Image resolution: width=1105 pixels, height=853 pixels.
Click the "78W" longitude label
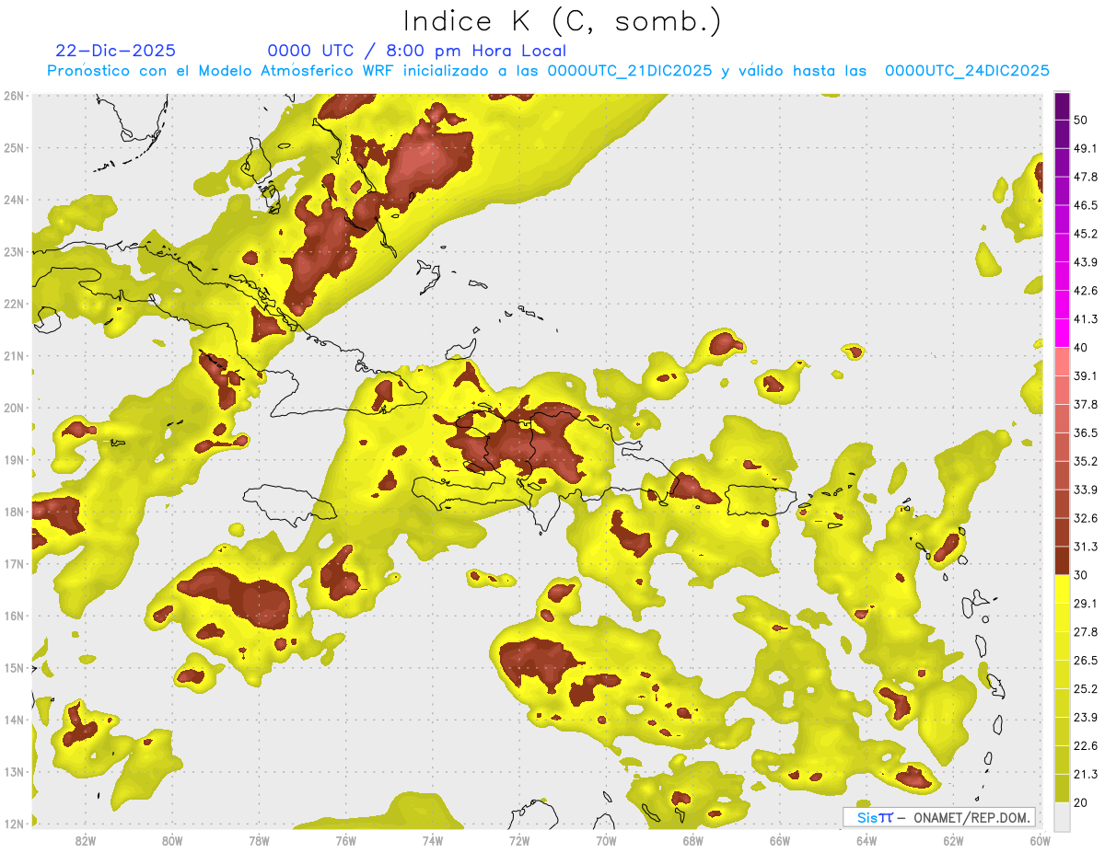259,840
